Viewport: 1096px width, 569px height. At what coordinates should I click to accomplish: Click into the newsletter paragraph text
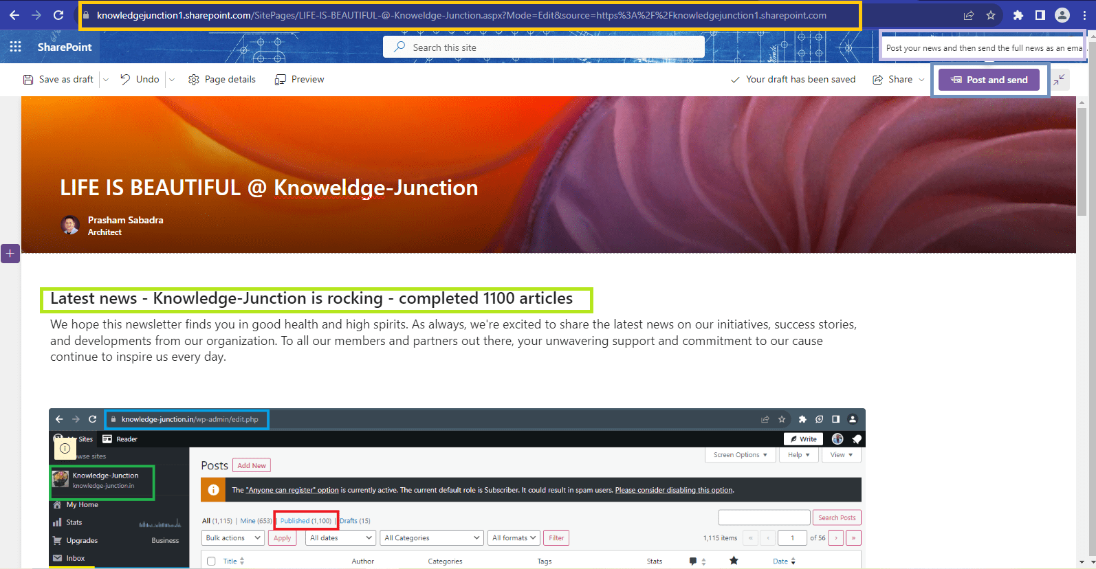pos(454,341)
